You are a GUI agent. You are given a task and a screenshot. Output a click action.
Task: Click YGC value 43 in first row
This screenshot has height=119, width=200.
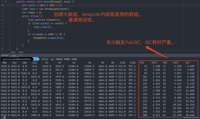point(146,66)
